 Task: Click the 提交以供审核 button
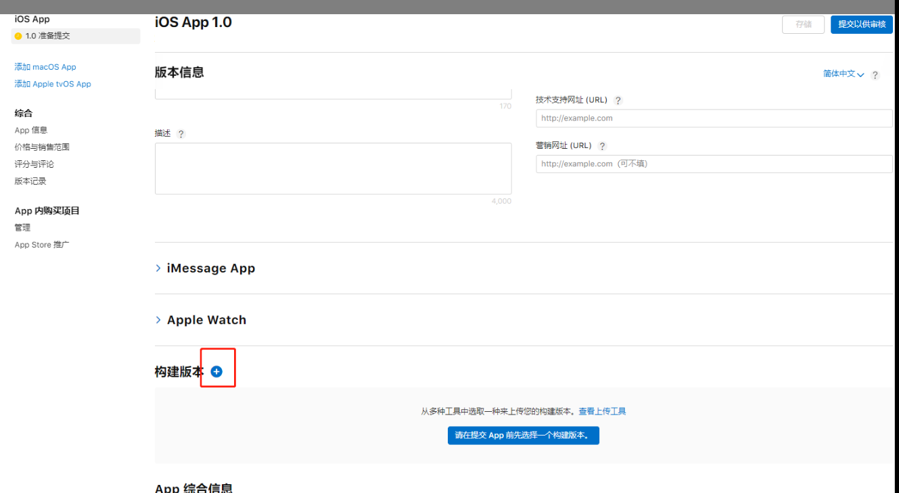pos(862,24)
